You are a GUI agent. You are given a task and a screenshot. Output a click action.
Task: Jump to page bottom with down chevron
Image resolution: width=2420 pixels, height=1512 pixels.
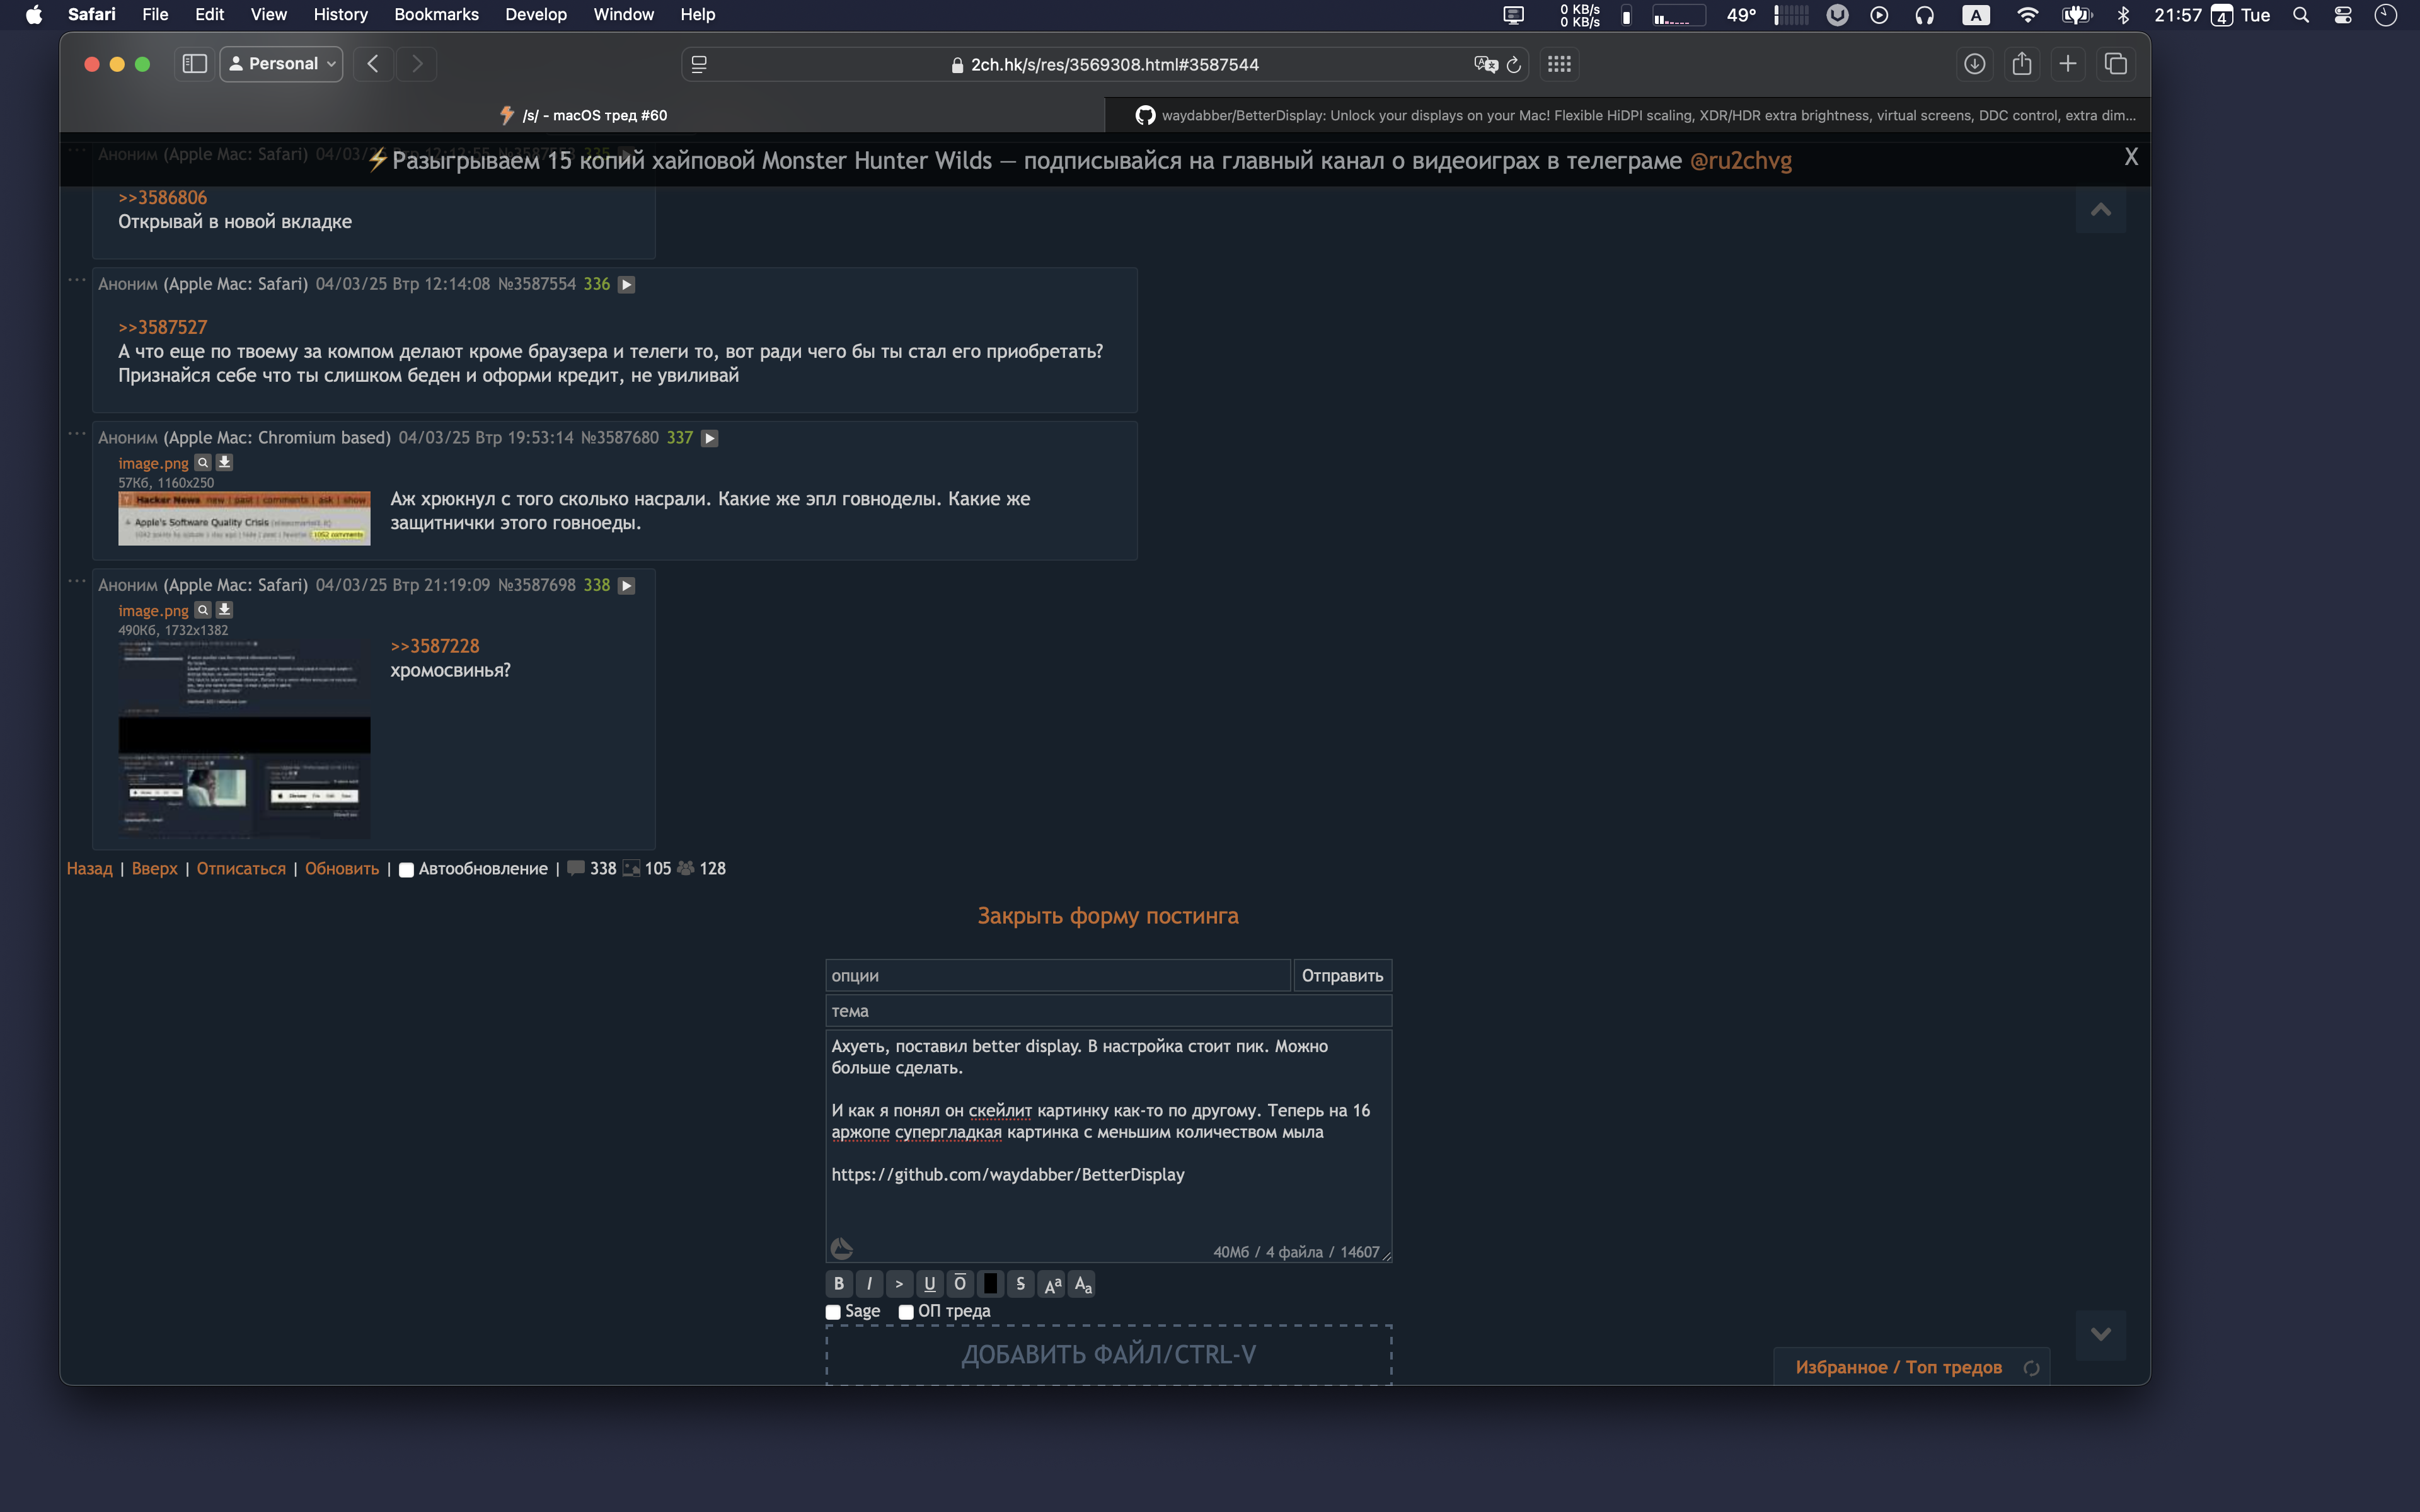[2100, 1334]
